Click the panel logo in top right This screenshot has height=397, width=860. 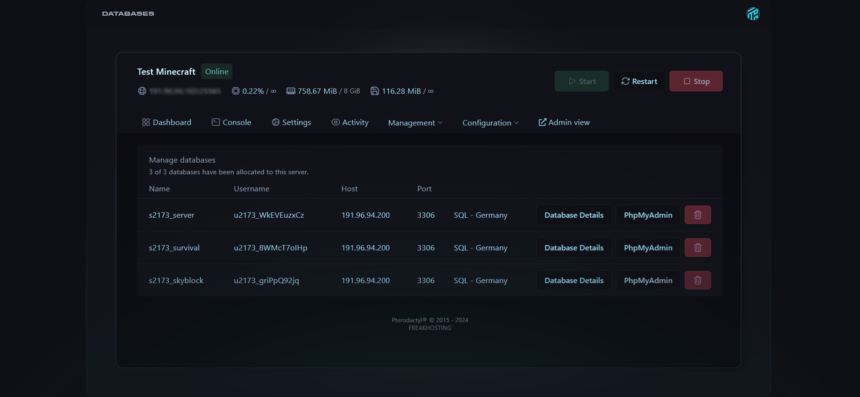click(x=753, y=14)
